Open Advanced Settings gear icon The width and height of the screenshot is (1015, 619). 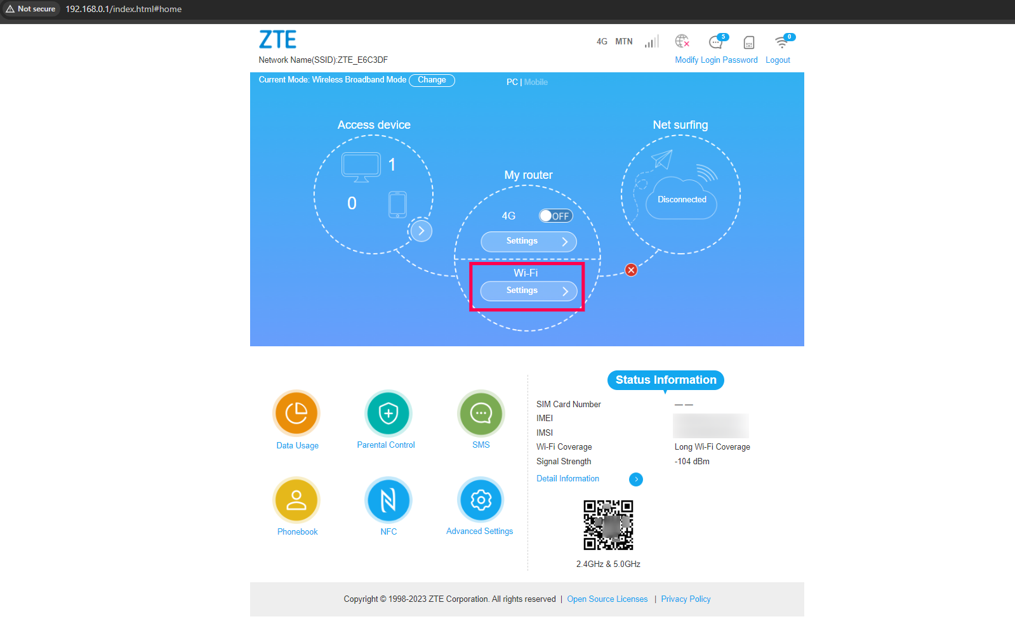tap(481, 500)
